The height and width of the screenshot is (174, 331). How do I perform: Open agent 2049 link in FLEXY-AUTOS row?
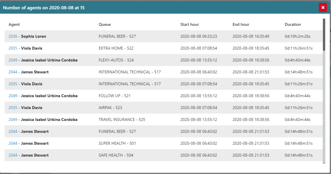tap(13, 60)
